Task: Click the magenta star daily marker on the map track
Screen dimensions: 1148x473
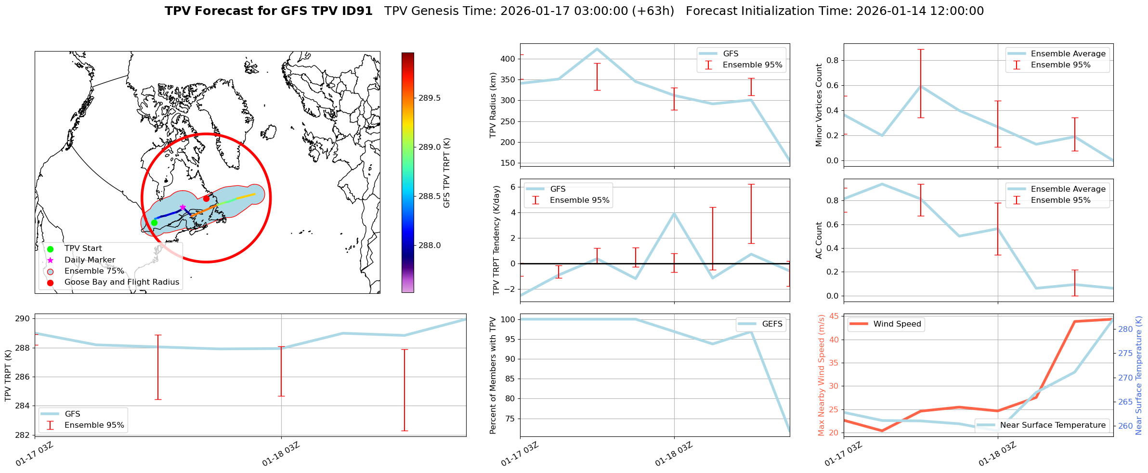Action: pyautogui.click(x=183, y=207)
